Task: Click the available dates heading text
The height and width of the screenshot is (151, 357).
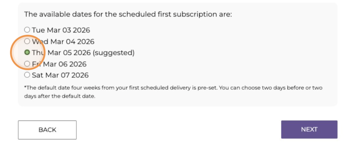Action: (x=128, y=14)
